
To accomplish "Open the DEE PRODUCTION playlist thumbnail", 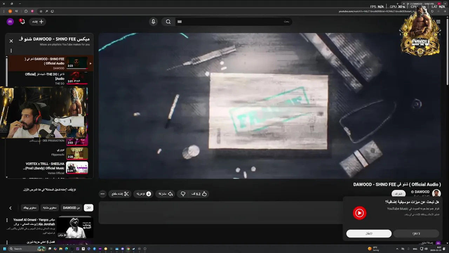I will tap(77, 141).
